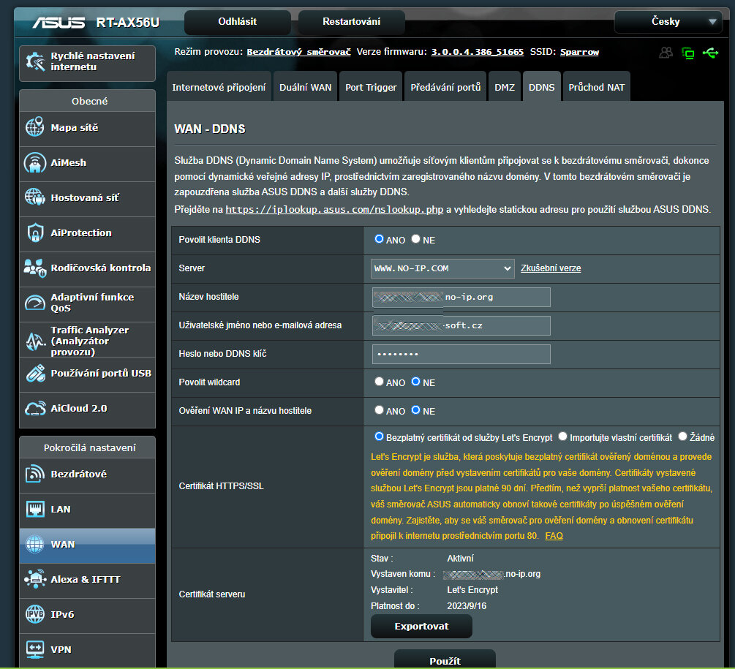The width and height of the screenshot is (735, 669).
Task: Select the DDNS tab
Action: (x=541, y=87)
